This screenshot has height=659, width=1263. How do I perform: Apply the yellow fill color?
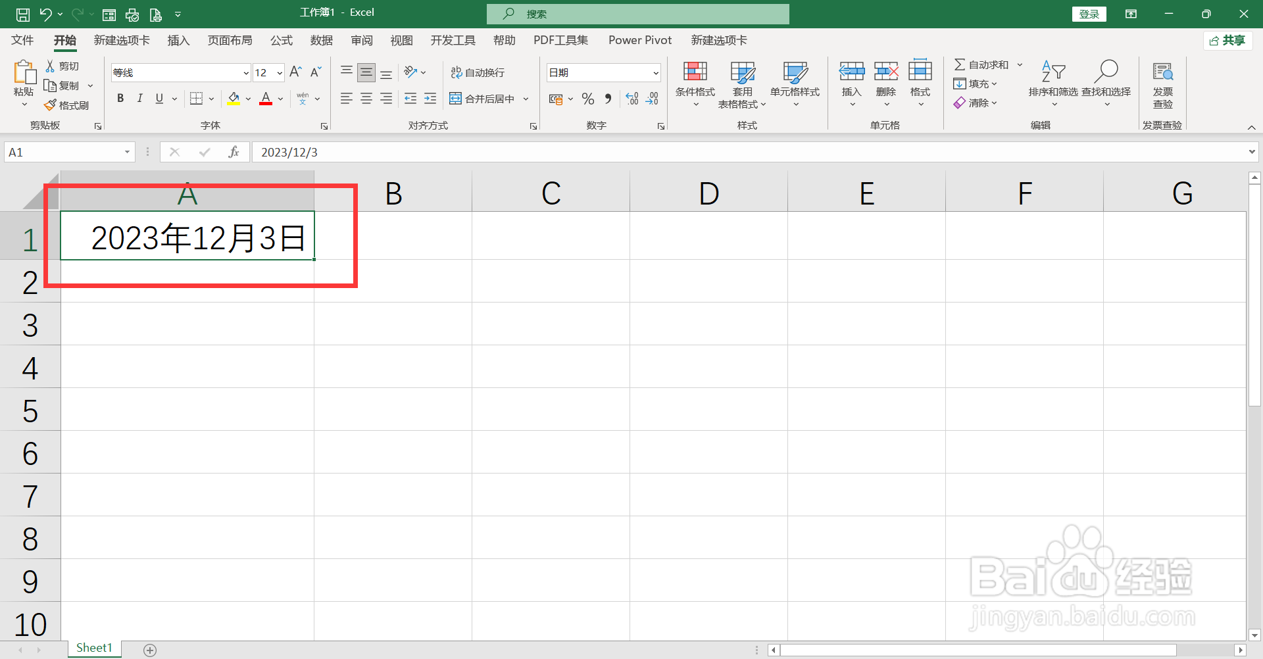[x=234, y=99]
